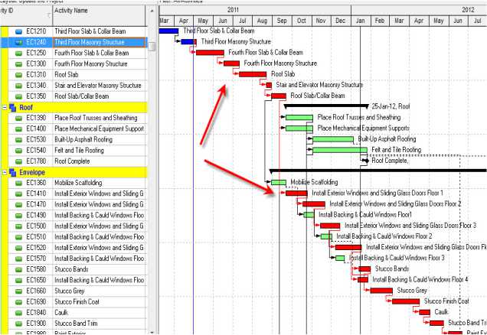
Task: Click the red Roof Slab Gantt bar
Action: click(x=252, y=74)
